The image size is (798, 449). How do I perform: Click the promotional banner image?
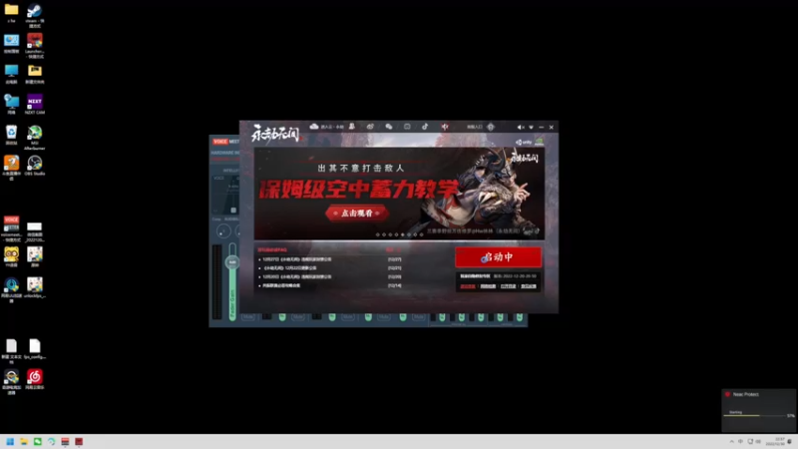click(x=400, y=194)
